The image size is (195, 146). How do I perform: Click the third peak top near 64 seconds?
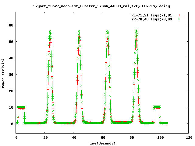pos(108,31)
